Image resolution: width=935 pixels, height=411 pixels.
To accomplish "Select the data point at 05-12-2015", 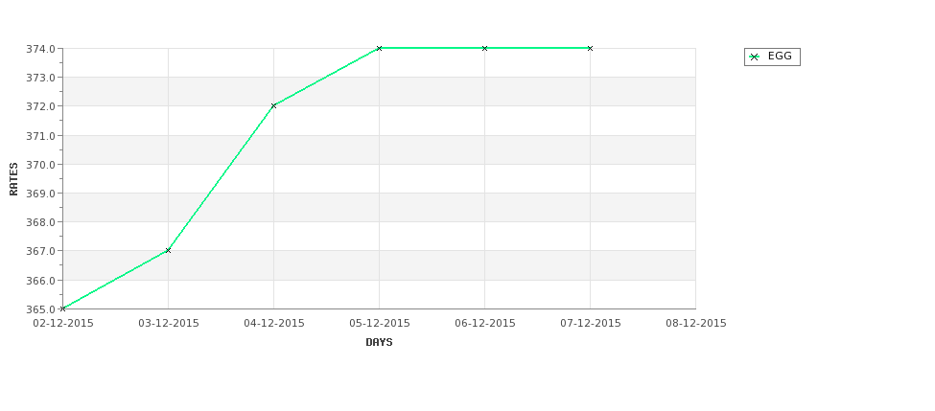I will [x=379, y=48].
